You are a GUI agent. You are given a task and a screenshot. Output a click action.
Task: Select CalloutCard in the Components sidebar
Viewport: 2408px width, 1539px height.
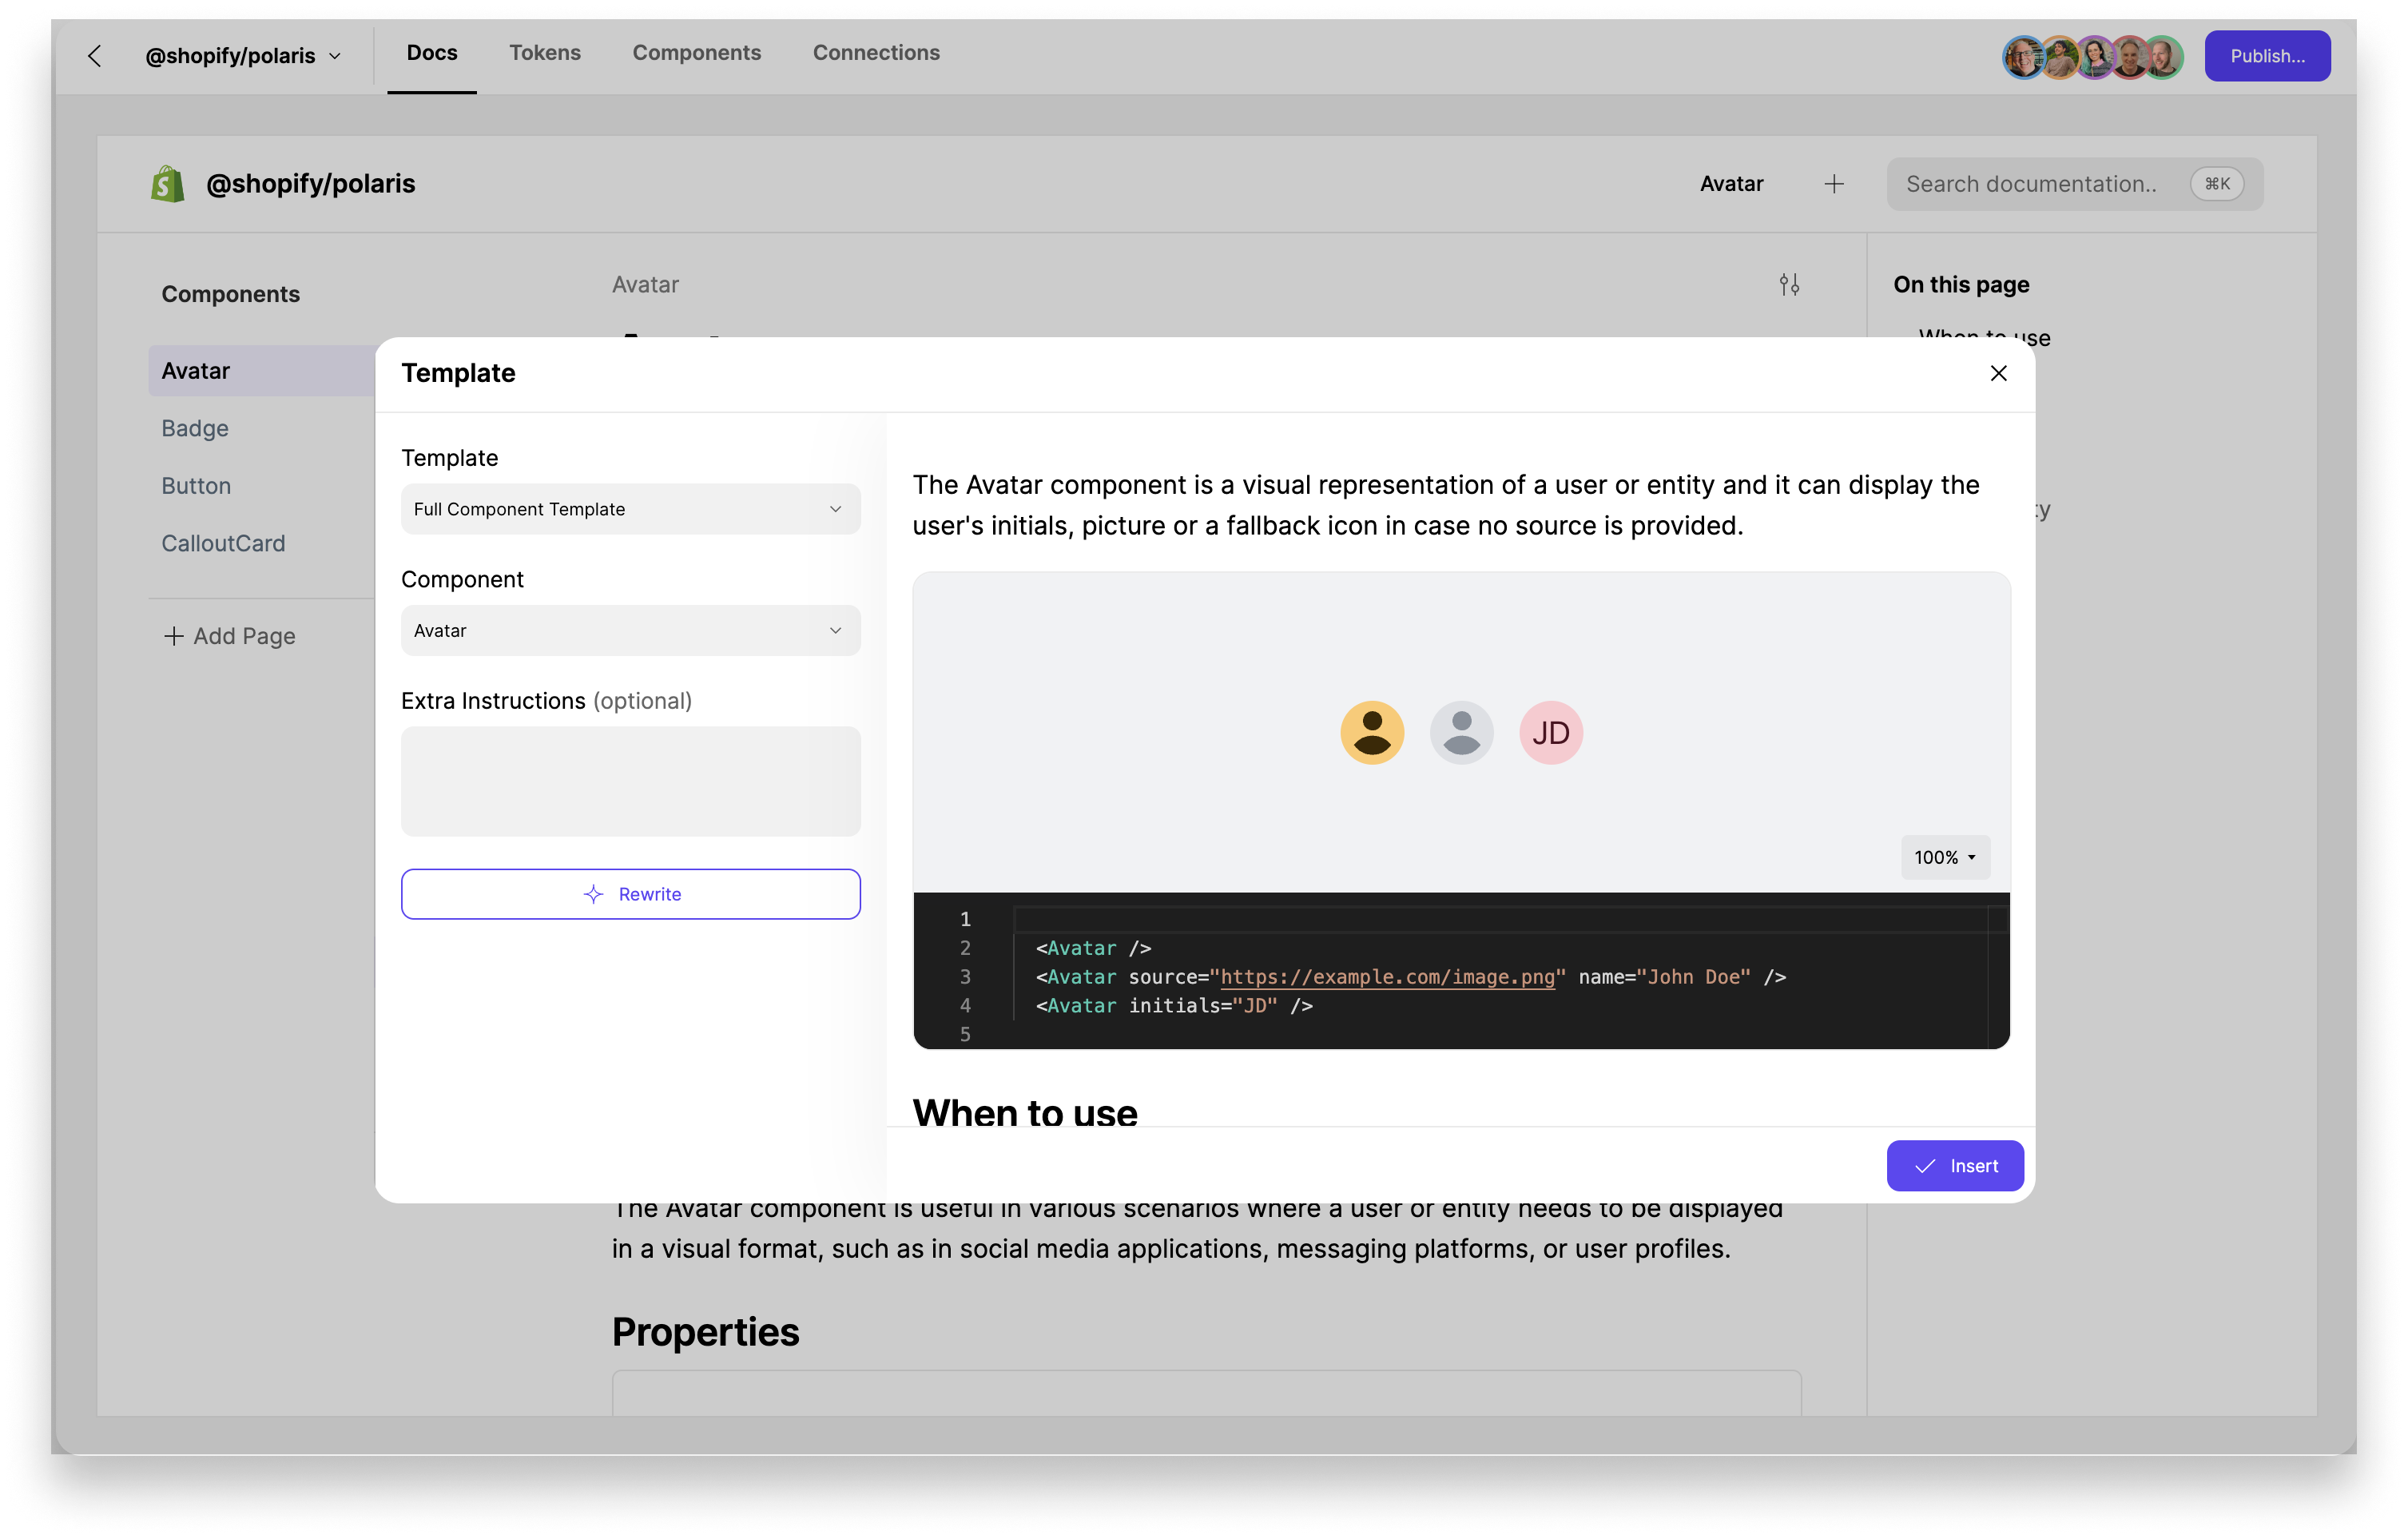(223, 543)
